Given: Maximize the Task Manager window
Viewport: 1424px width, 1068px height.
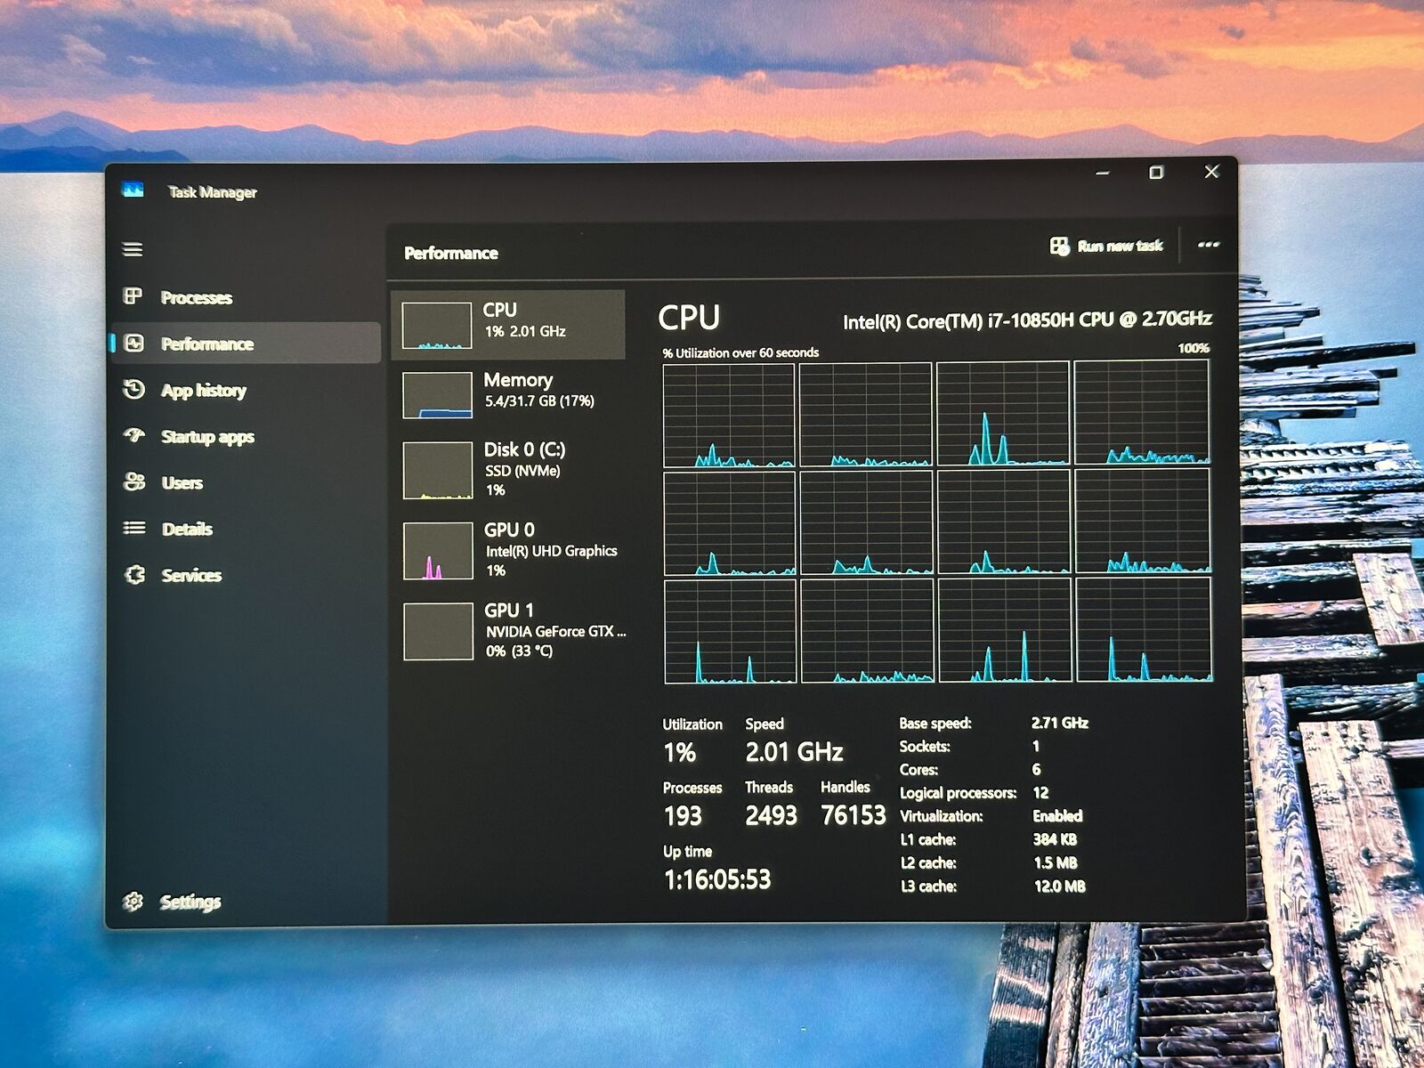Looking at the screenshot, I should tap(1156, 173).
